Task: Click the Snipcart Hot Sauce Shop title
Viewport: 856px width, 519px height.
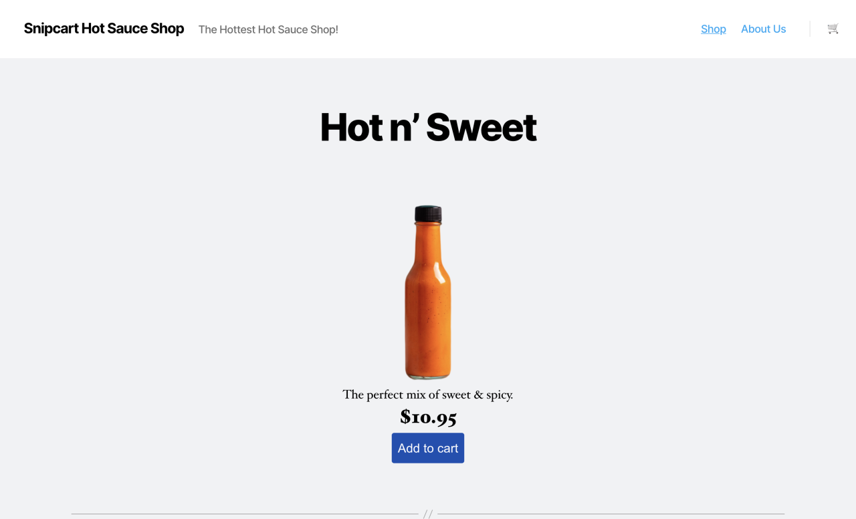Action: [104, 29]
